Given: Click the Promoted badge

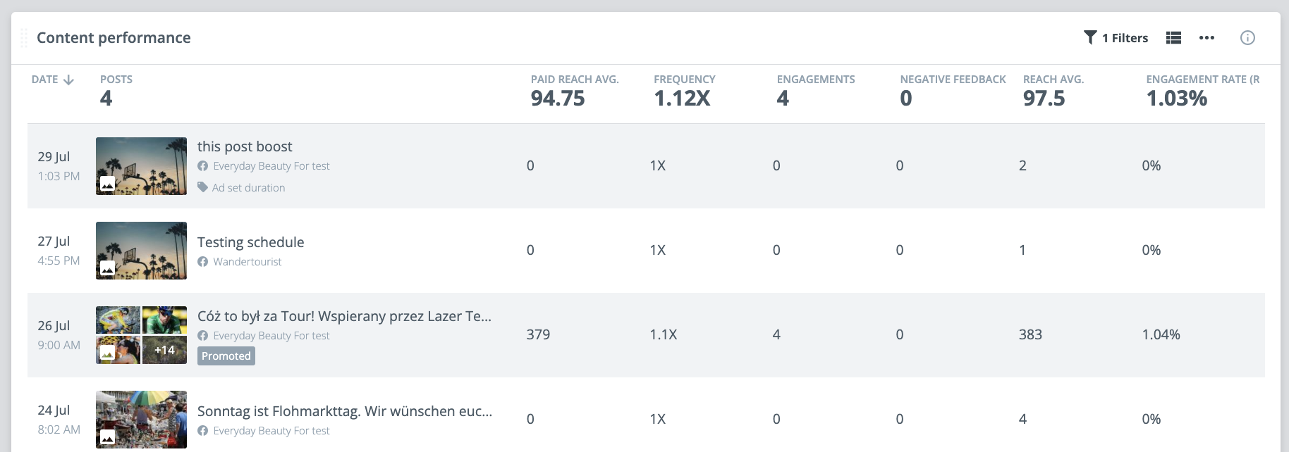Looking at the screenshot, I should 226,356.
